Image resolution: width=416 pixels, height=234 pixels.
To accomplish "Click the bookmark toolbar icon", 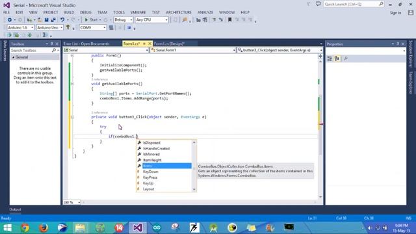I will coord(229,20).
